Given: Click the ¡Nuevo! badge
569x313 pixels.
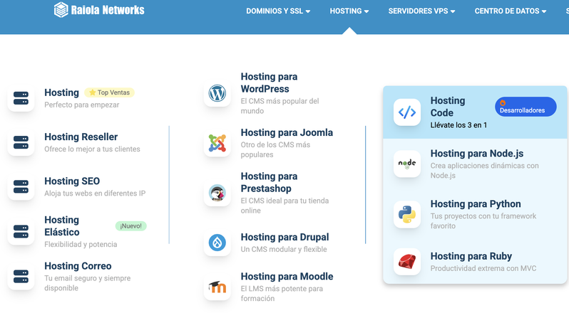Looking at the screenshot, I should [131, 226].
